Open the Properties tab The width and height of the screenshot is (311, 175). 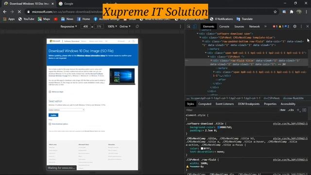coord(270,104)
